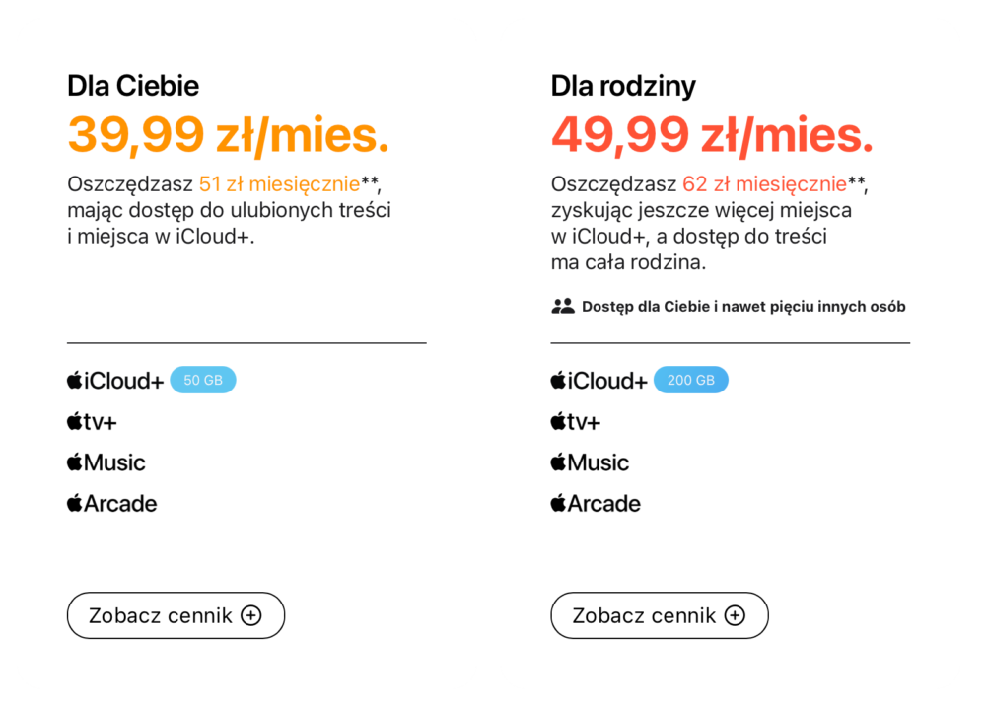This screenshot has height=711, width=986.
Task: Click the 39,99 zł/mies. price
Action: click(x=228, y=134)
